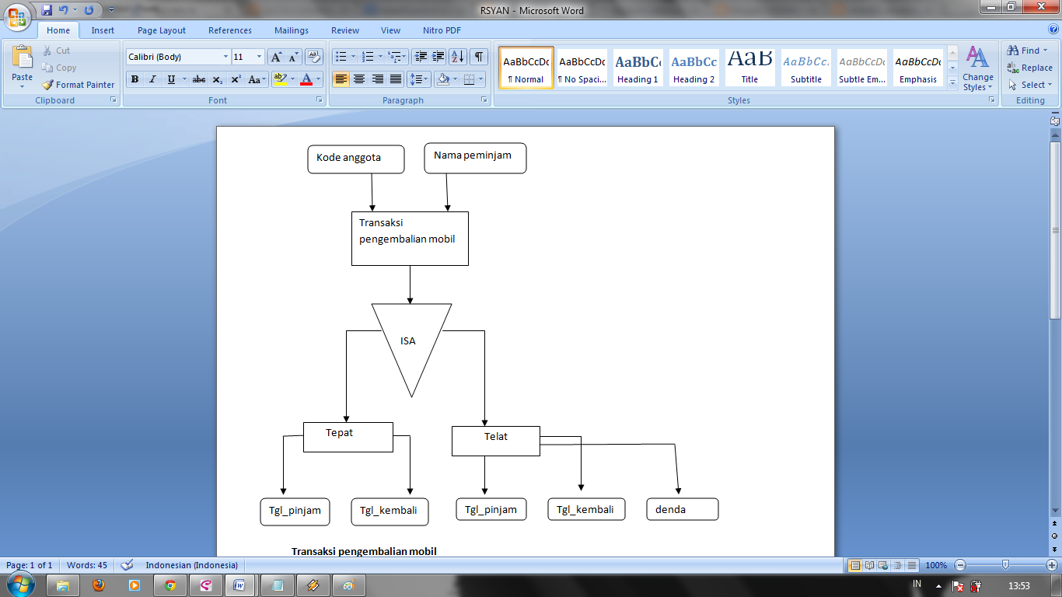This screenshot has height=597, width=1062.
Task: Open Change Styles gallery options
Action: click(977, 68)
